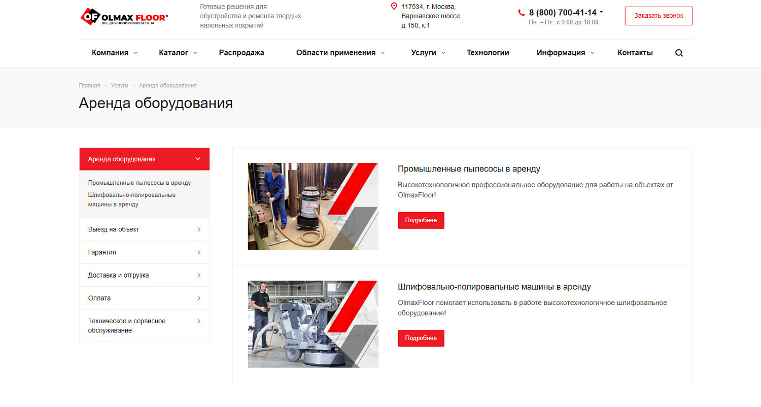Screen dimensions: 761x407
Task: Open the Технологии menu item
Action: coord(488,52)
